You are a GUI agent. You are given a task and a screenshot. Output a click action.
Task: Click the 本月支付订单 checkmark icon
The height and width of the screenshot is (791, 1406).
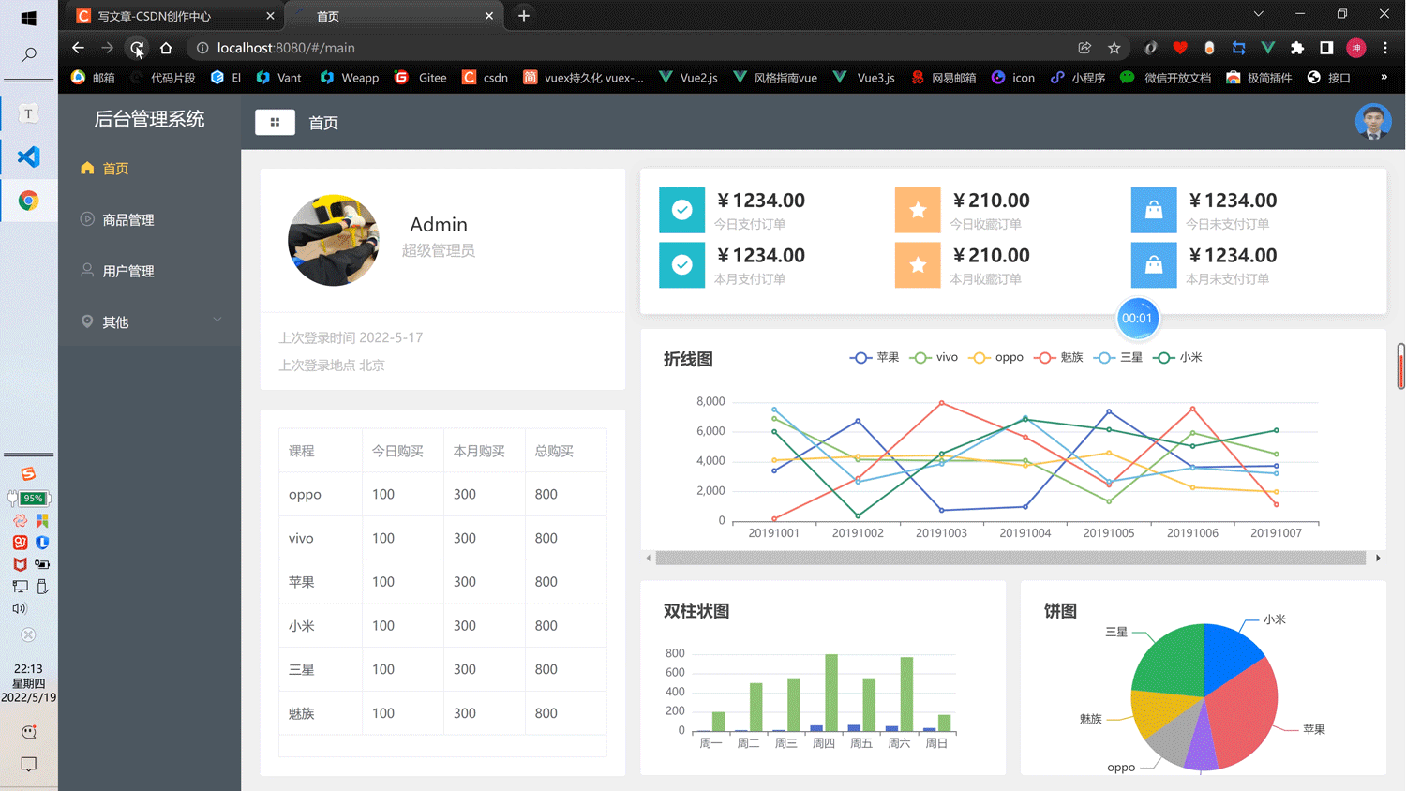(x=682, y=265)
